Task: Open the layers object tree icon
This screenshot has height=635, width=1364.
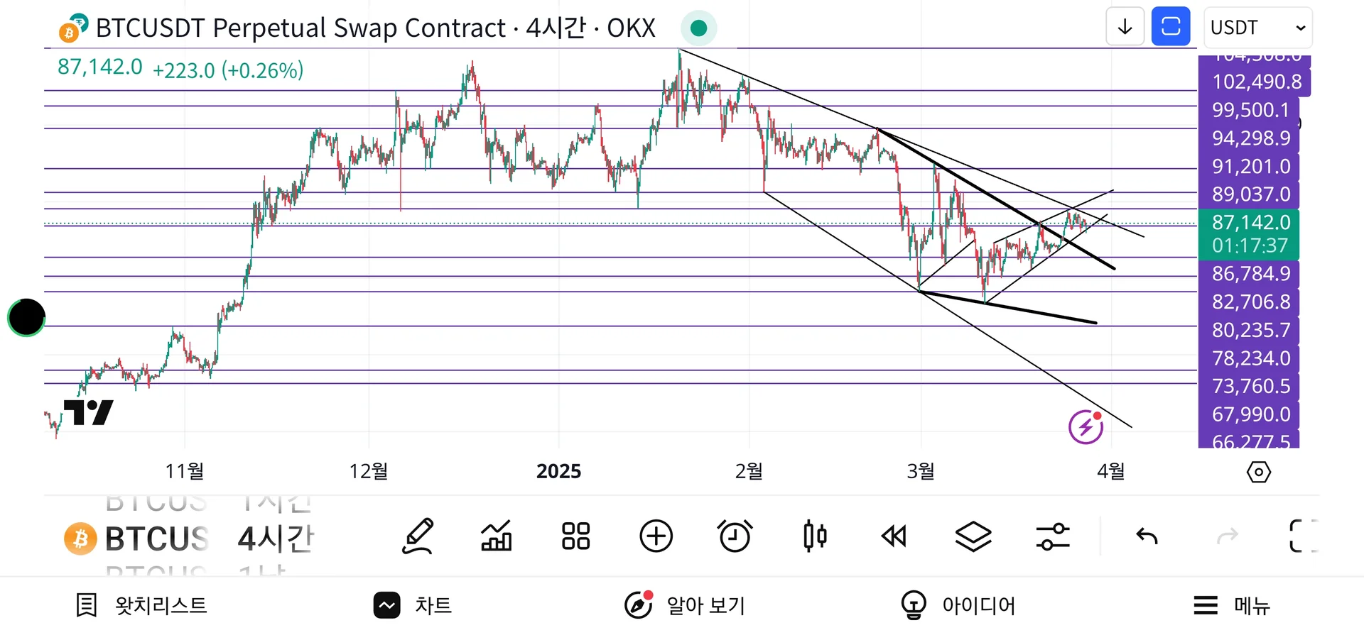Action: 973,536
